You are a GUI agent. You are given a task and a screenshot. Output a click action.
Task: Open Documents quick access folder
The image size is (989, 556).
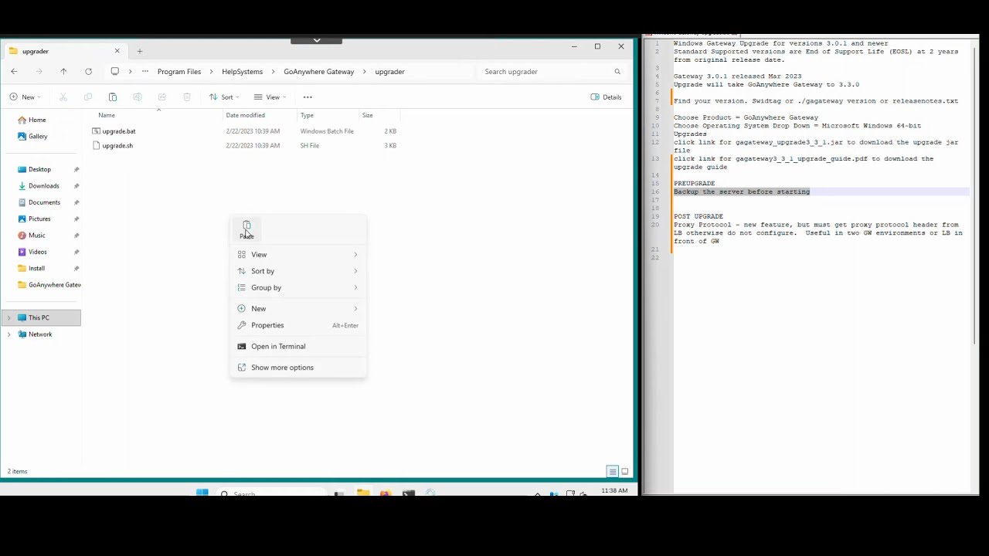click(x=44, y=203)
